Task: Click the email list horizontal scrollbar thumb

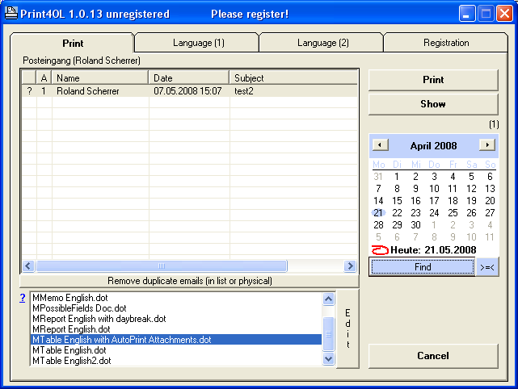Action: point(162,266)
